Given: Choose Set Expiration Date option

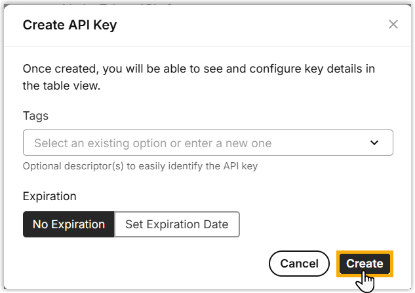Looking at the screenshot, I should [177, 224].
